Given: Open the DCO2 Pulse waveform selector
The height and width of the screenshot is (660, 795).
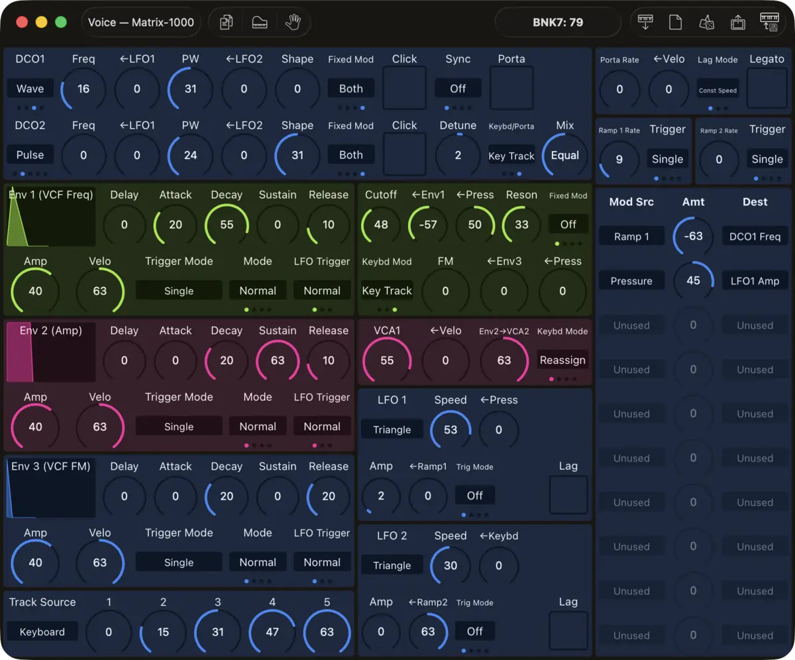Looking at the screenshot, I should pyautogui.click(x=30, y=154).
